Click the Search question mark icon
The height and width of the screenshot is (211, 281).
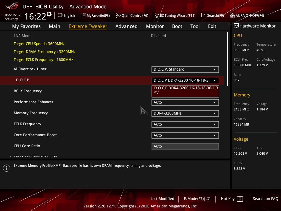click(204, 15)
